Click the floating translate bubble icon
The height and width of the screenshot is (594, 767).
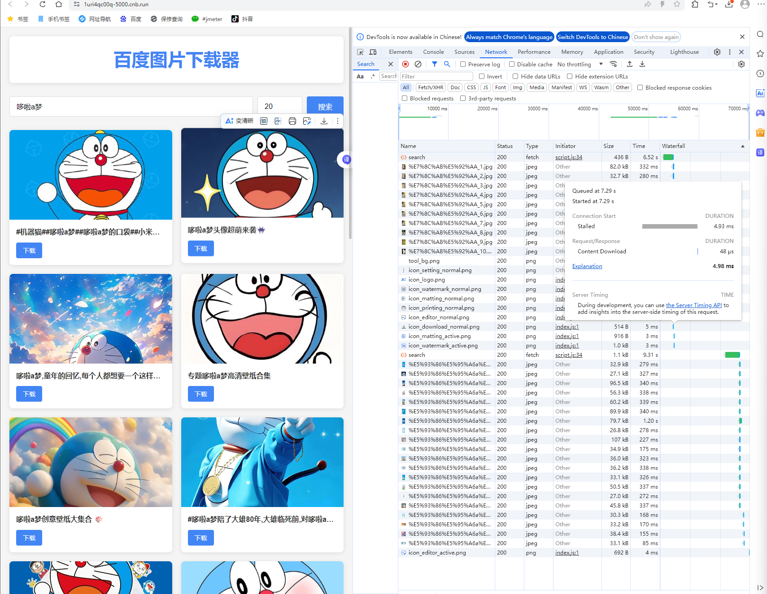[x=346, y=160]
